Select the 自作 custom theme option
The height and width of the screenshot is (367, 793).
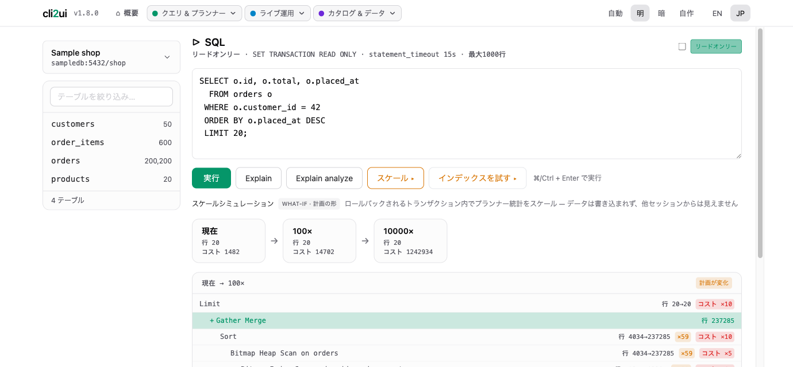pyautogui.click(x=687, y=13)
